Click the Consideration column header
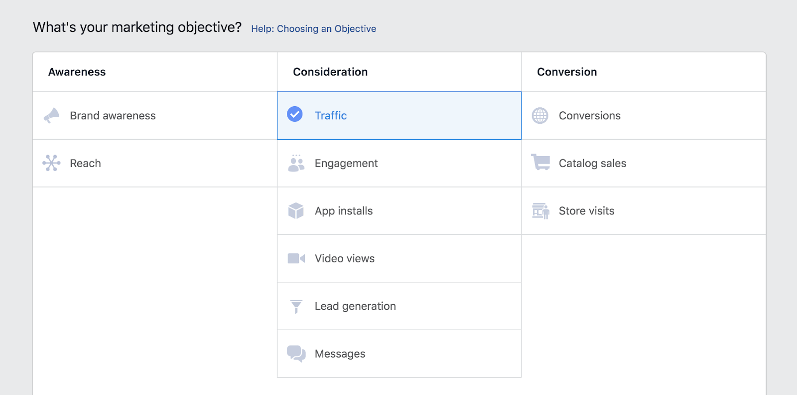 [330, 72]
